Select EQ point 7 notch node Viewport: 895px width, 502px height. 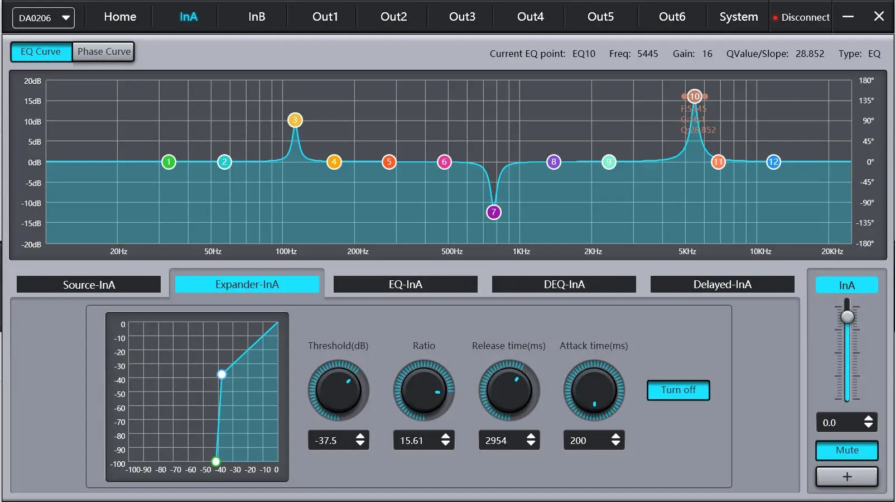[494, 212]
